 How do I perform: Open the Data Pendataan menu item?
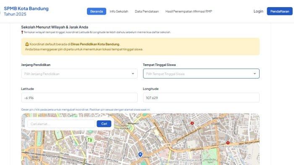pos(147,11)
